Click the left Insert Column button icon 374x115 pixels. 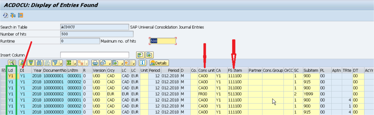pyautogui.click(x=140, y=55)
